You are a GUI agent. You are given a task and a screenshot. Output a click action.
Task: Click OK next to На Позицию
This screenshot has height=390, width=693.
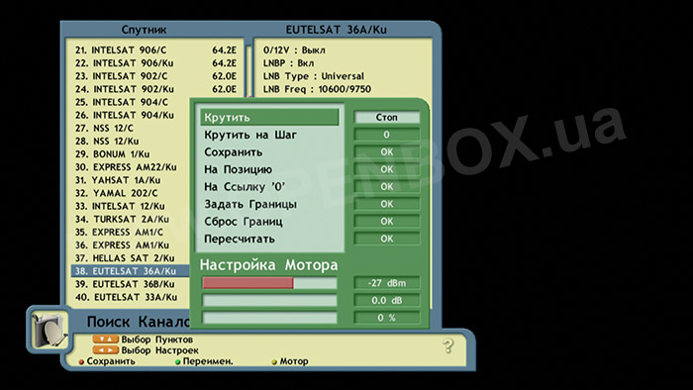click(x=387, y=169)
